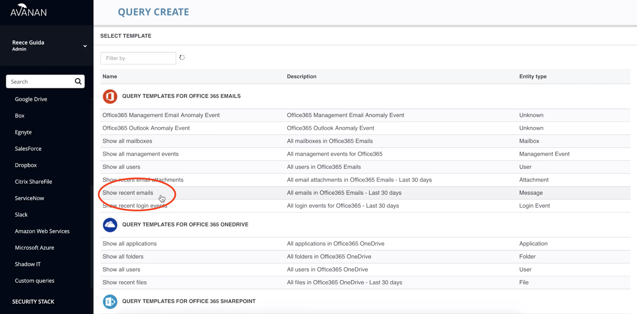
Task: Focus the Filter by input field
Action: (138, 58)
